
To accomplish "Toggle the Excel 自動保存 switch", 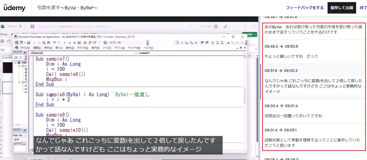I will [x=23, y=26].
